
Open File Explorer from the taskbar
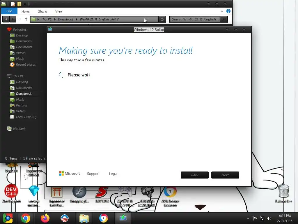84,218
